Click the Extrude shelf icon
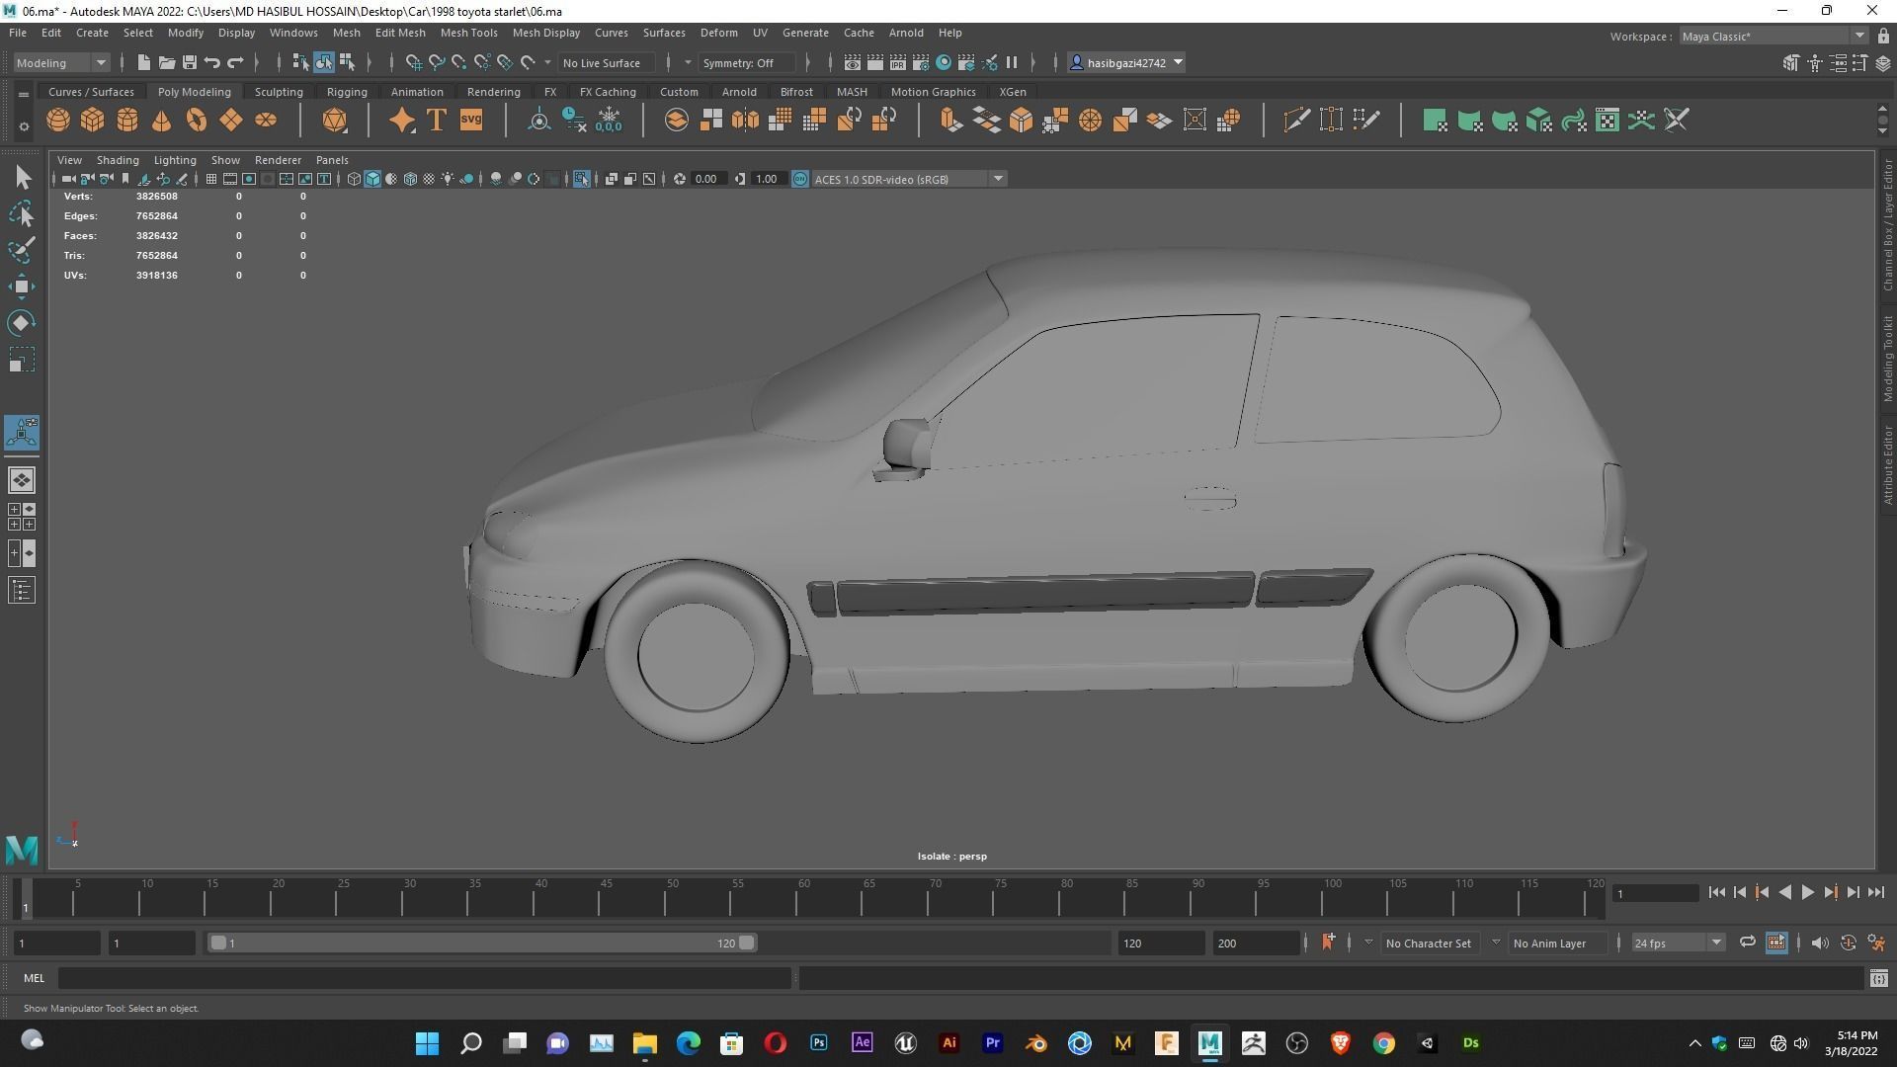This screenshot has width=1897, height=1067. click(x=950, y=121)
